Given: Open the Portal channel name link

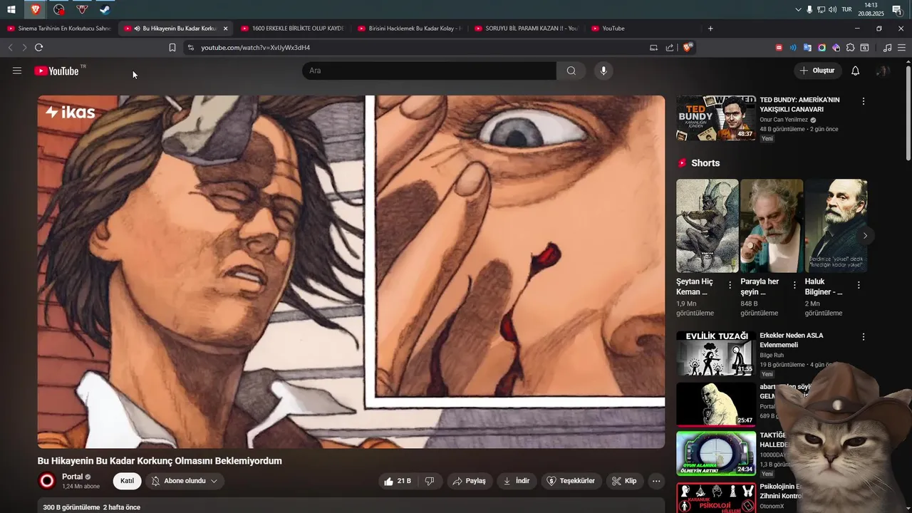Looking at the screenshot, I should click(73, 477).
